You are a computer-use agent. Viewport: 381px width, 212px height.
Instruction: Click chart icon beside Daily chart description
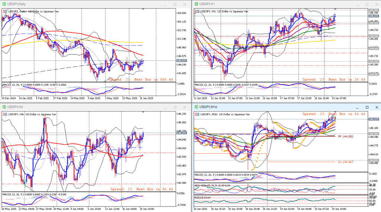click(5, 11)
